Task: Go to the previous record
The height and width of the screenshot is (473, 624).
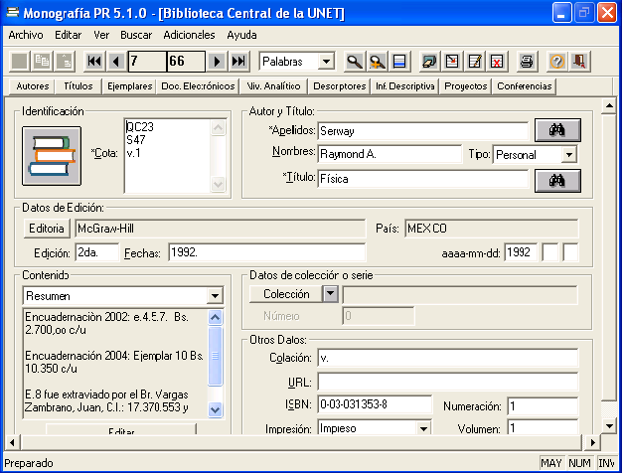Action: pos(116,62)
